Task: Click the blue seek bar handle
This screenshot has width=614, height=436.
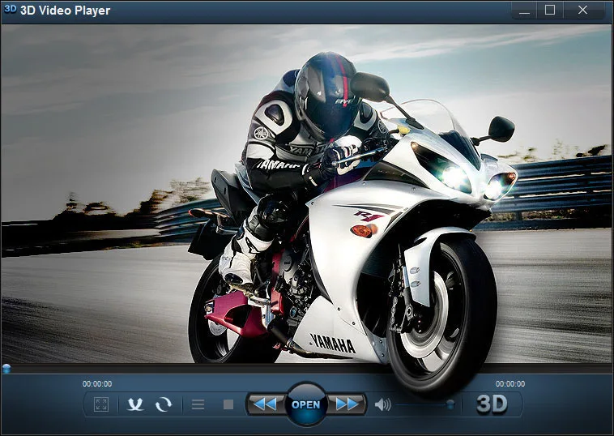Action: [6, 368]
